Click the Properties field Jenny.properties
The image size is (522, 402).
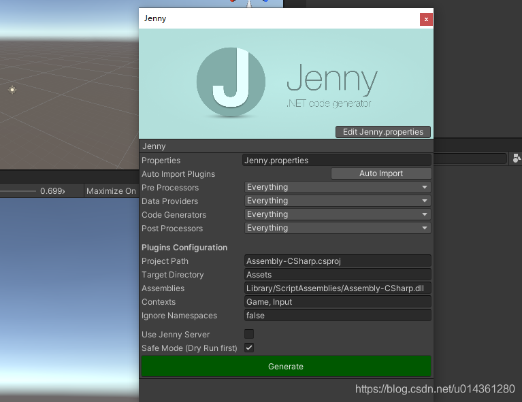(337, 160)
